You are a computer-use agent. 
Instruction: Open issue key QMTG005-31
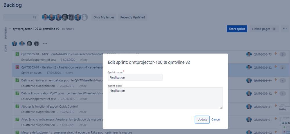[263, 107]
